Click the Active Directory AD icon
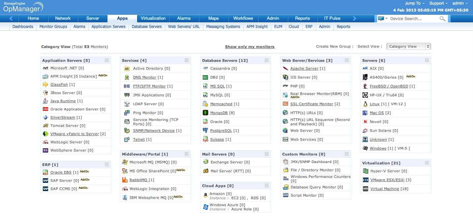473x218 pixels. point(127,68)
